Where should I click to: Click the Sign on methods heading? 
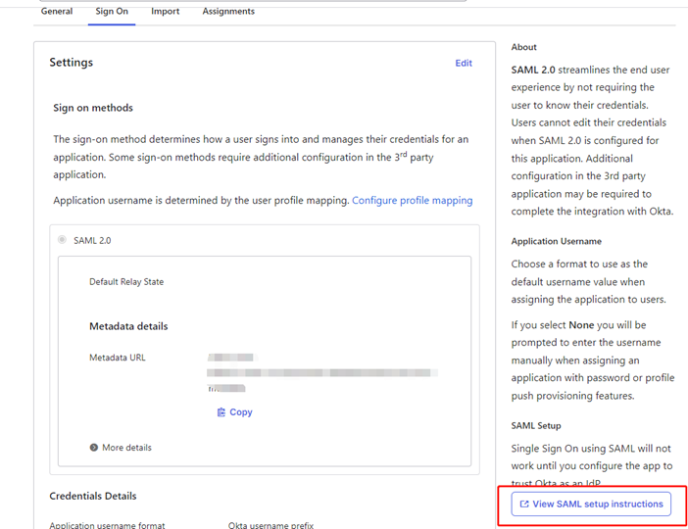(x=93, y=108)
